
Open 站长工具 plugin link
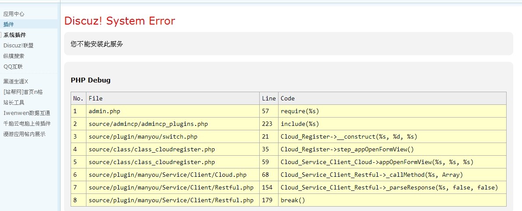[14, 103]
